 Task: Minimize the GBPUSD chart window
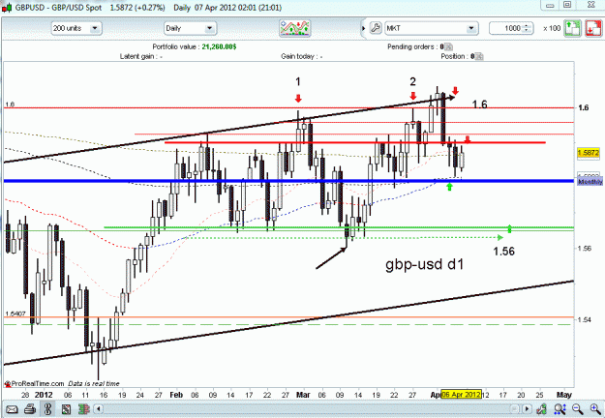[551, 6]
